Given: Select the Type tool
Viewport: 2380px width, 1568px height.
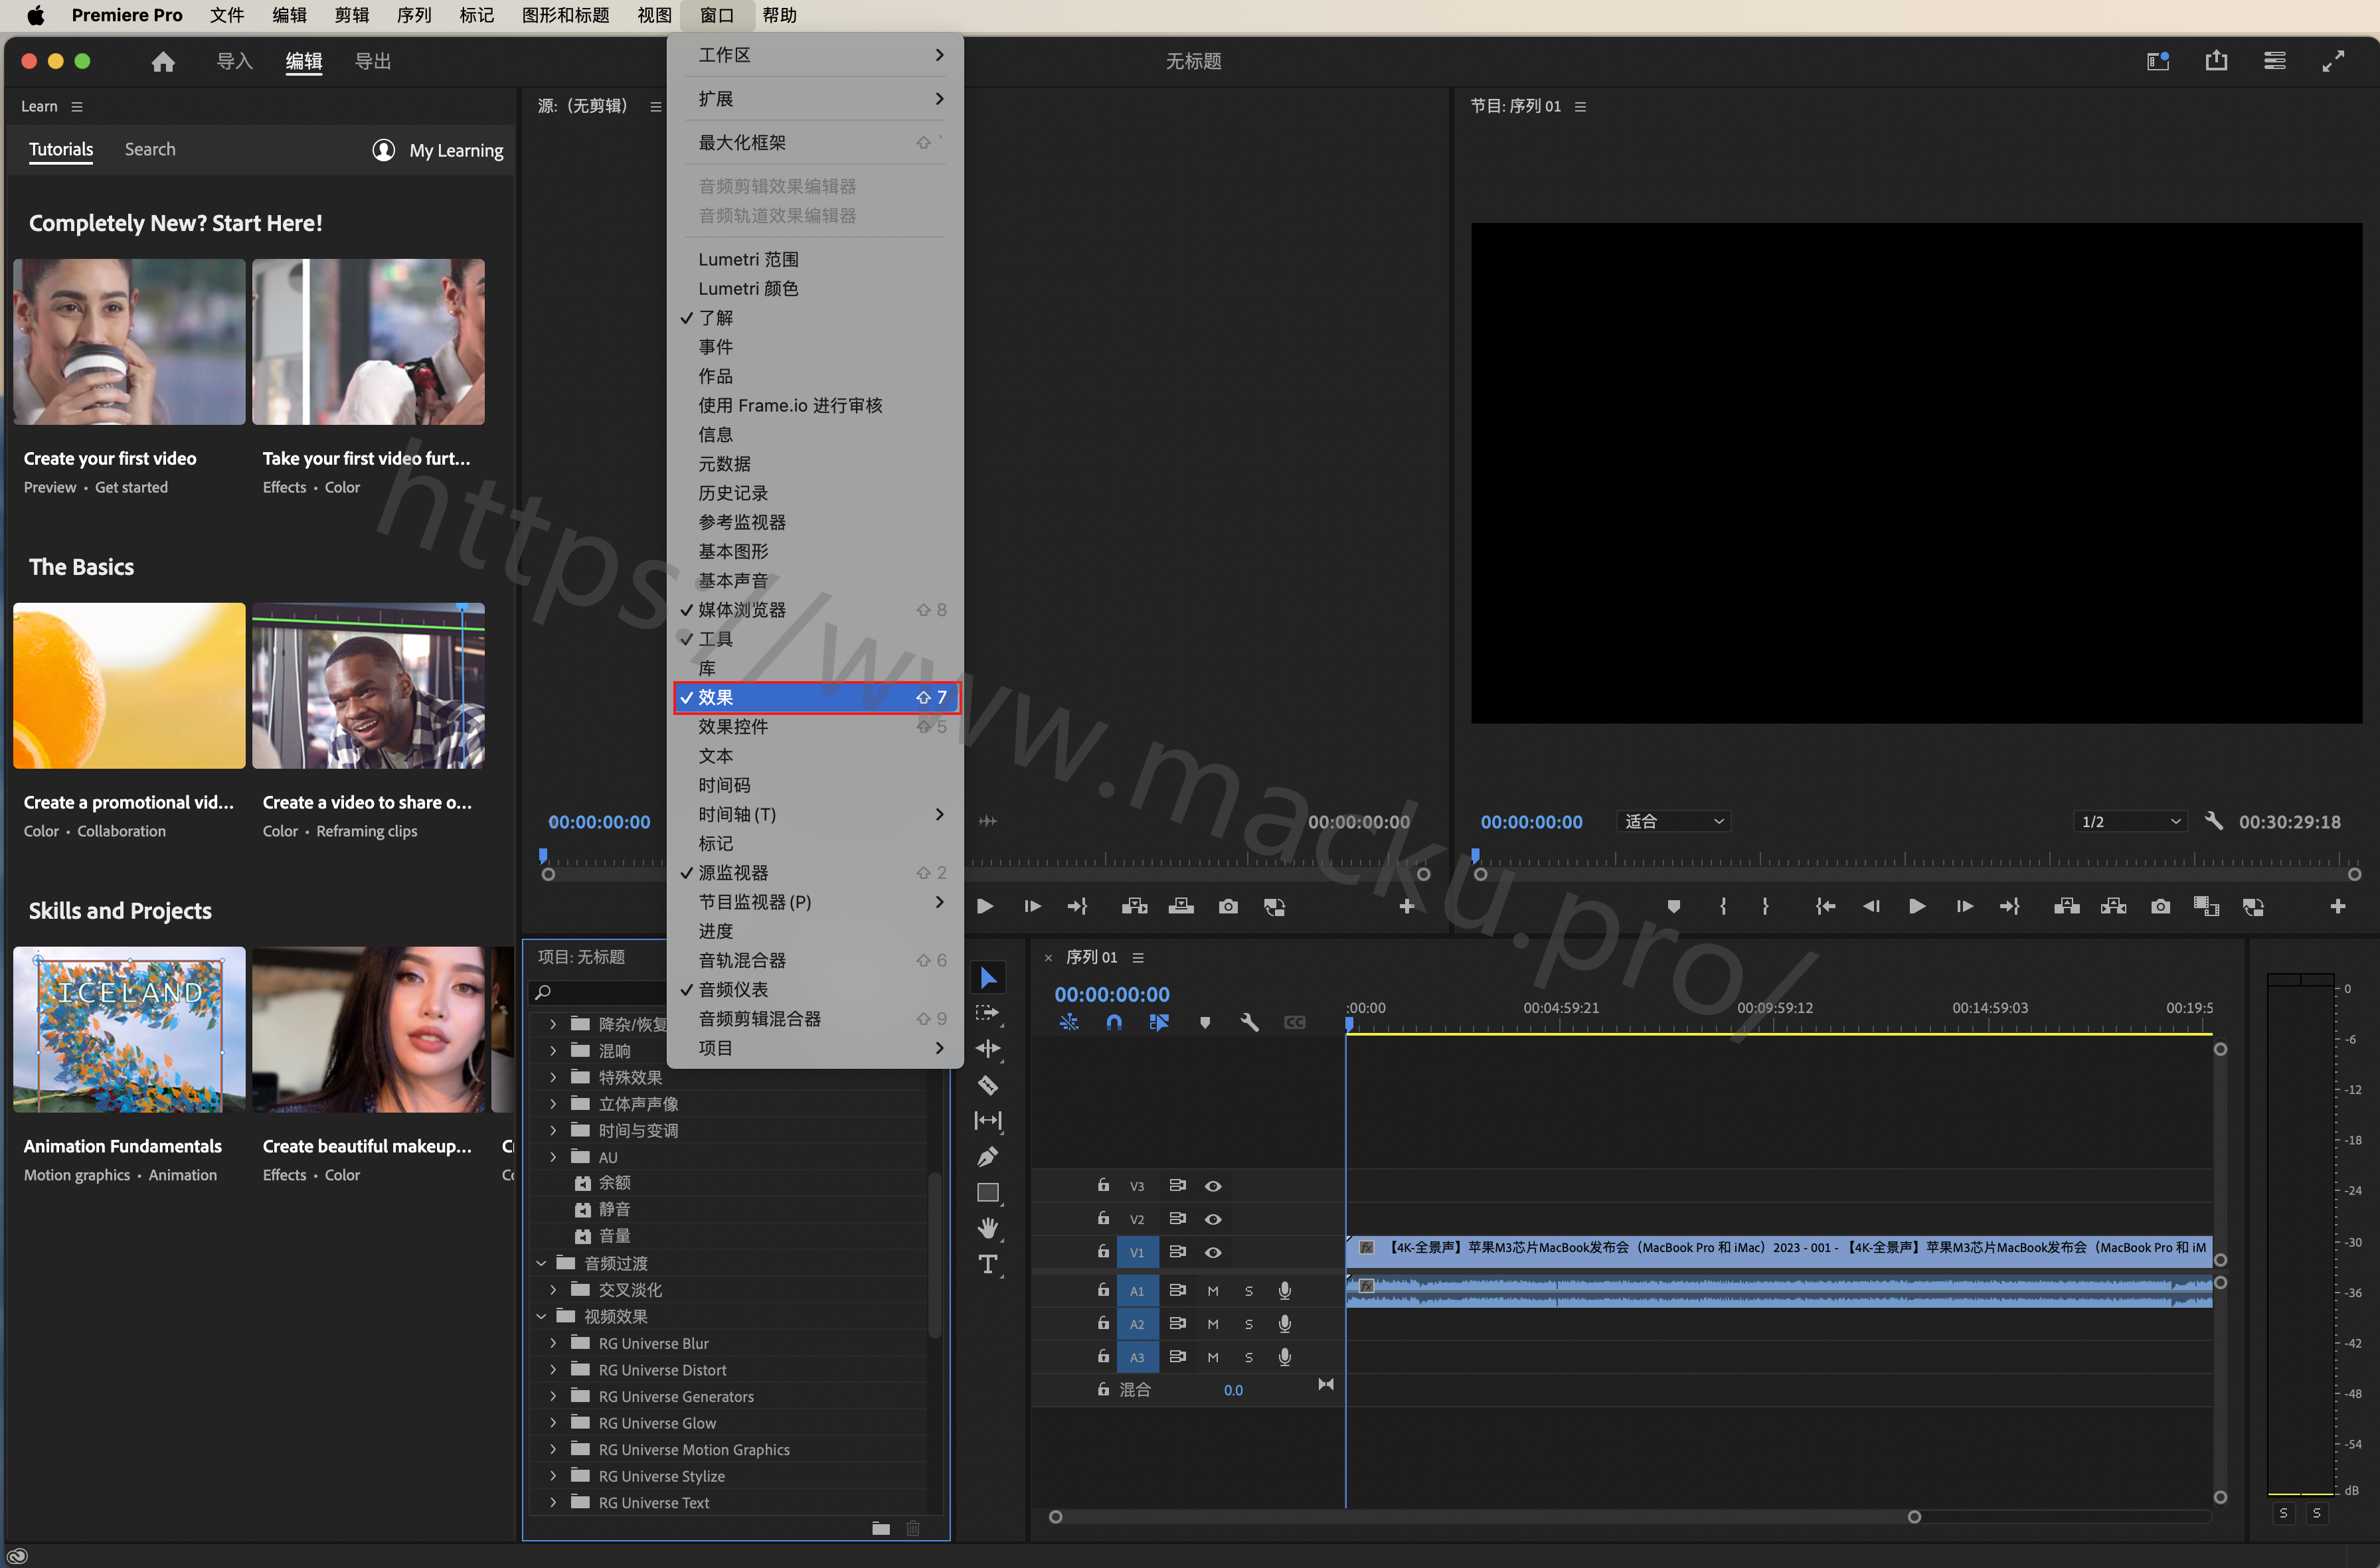Looking at the screenshot, I should (x=988, y=1265).
